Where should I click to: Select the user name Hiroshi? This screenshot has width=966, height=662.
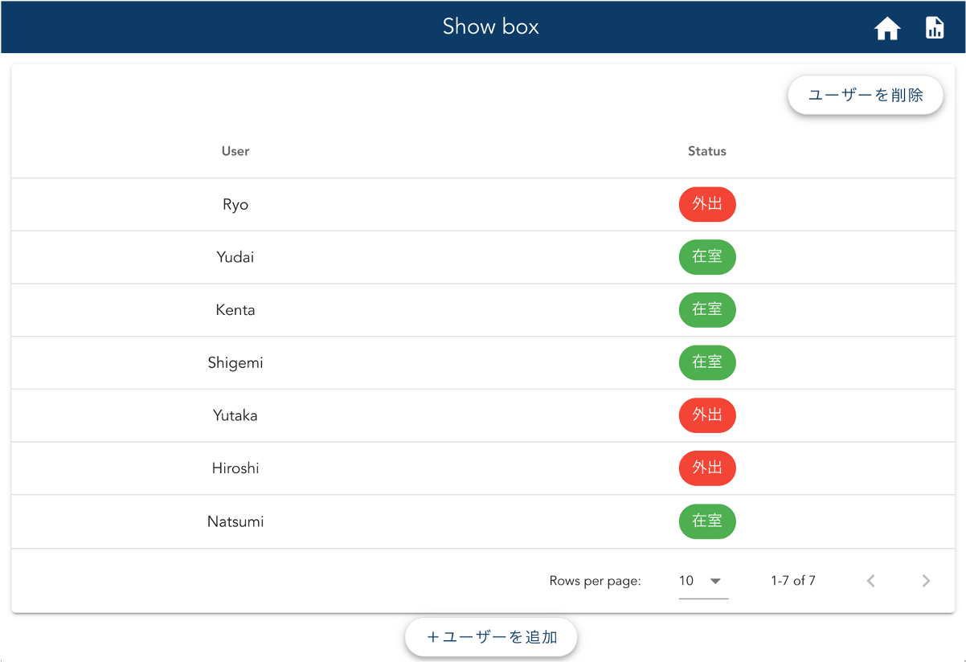click(x=235, y=468)
